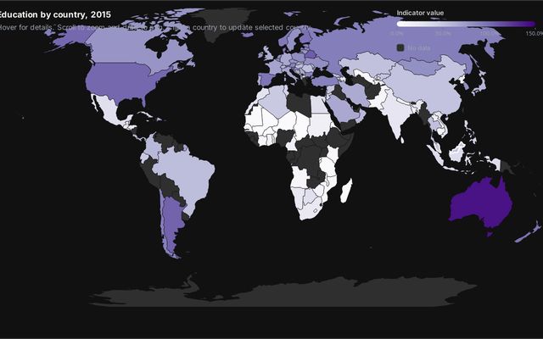The height and width of the screenshot is (339, 543).
Task: Choose Iran on the map
Action: 356,93
